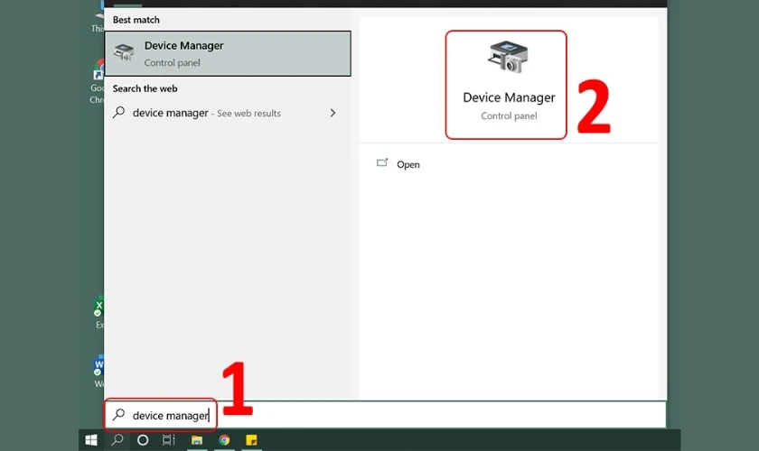Click the 'Device Manager' title in the preview pane
The image size is (759, 451).
(509, 97)
